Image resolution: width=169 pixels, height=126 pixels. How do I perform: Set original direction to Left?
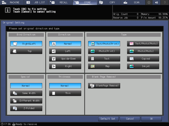pos(65,51)
